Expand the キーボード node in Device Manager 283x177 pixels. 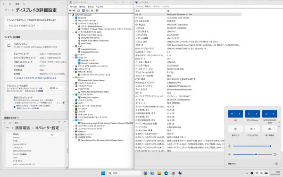73,55
